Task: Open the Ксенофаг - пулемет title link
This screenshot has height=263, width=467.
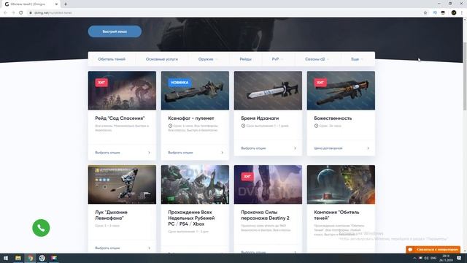Action: point(191,118)
